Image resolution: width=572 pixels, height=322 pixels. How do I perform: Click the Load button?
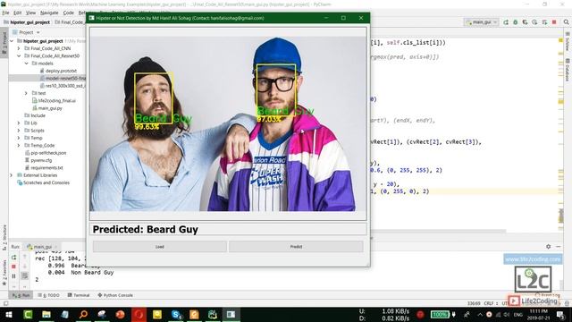click(x=159, y=247)
